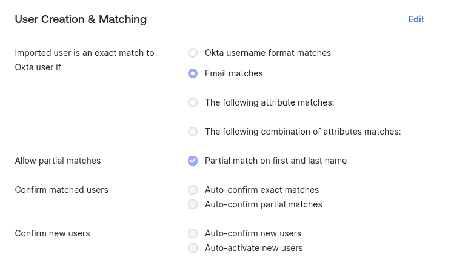Click the 'Auto-confirm partial matches' label text
Image resolution: width=451 pixels, height=268 pixels.
[x=263, y=204]
